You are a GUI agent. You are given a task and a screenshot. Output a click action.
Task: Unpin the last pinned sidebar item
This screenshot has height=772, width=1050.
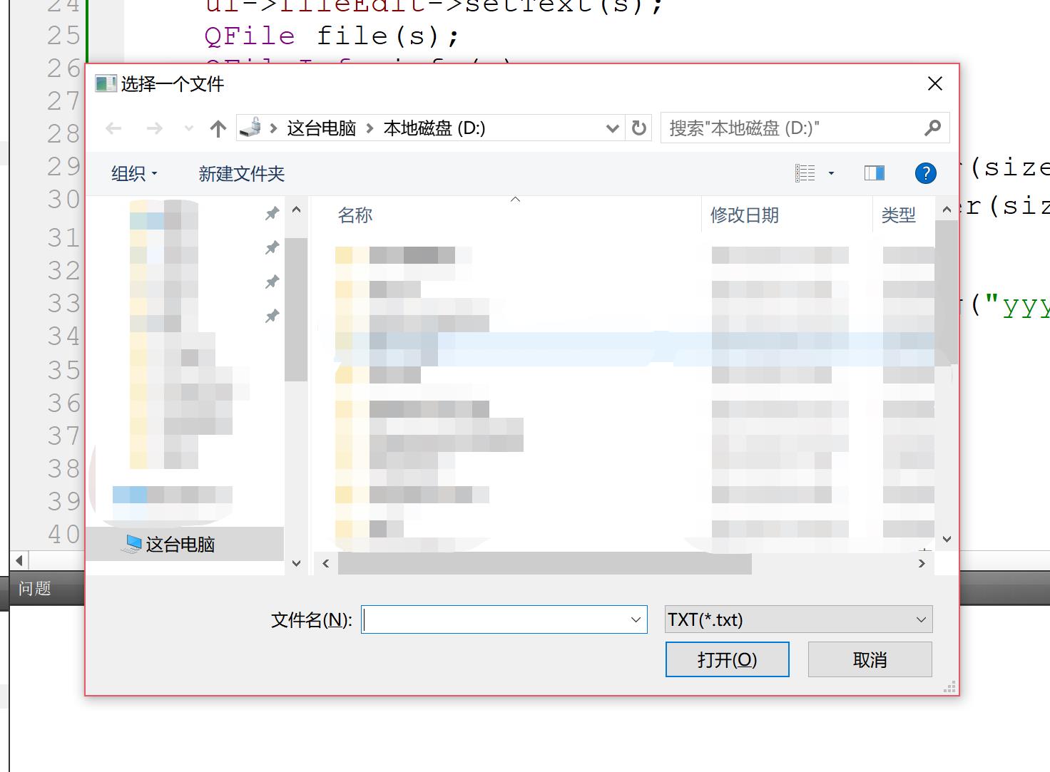click(x=272, y=316)
